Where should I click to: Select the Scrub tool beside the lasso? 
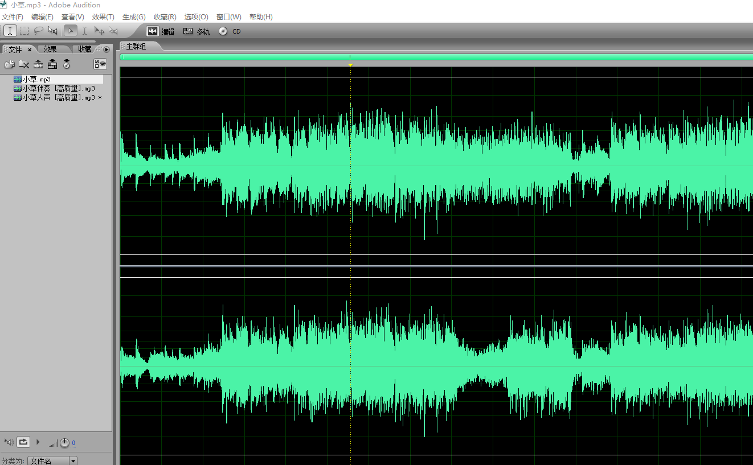point(53,31)
